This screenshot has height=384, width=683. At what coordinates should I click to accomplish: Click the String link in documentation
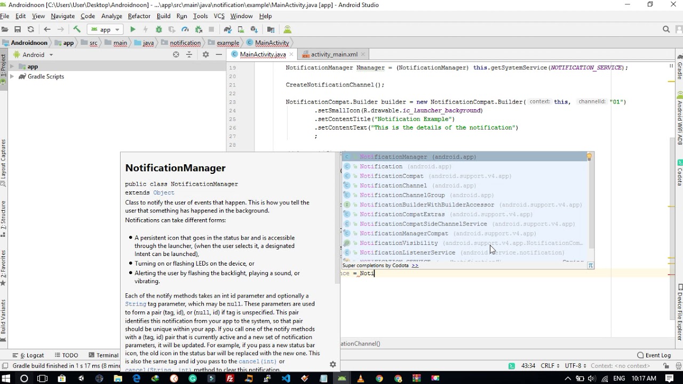tap(136, 304)
